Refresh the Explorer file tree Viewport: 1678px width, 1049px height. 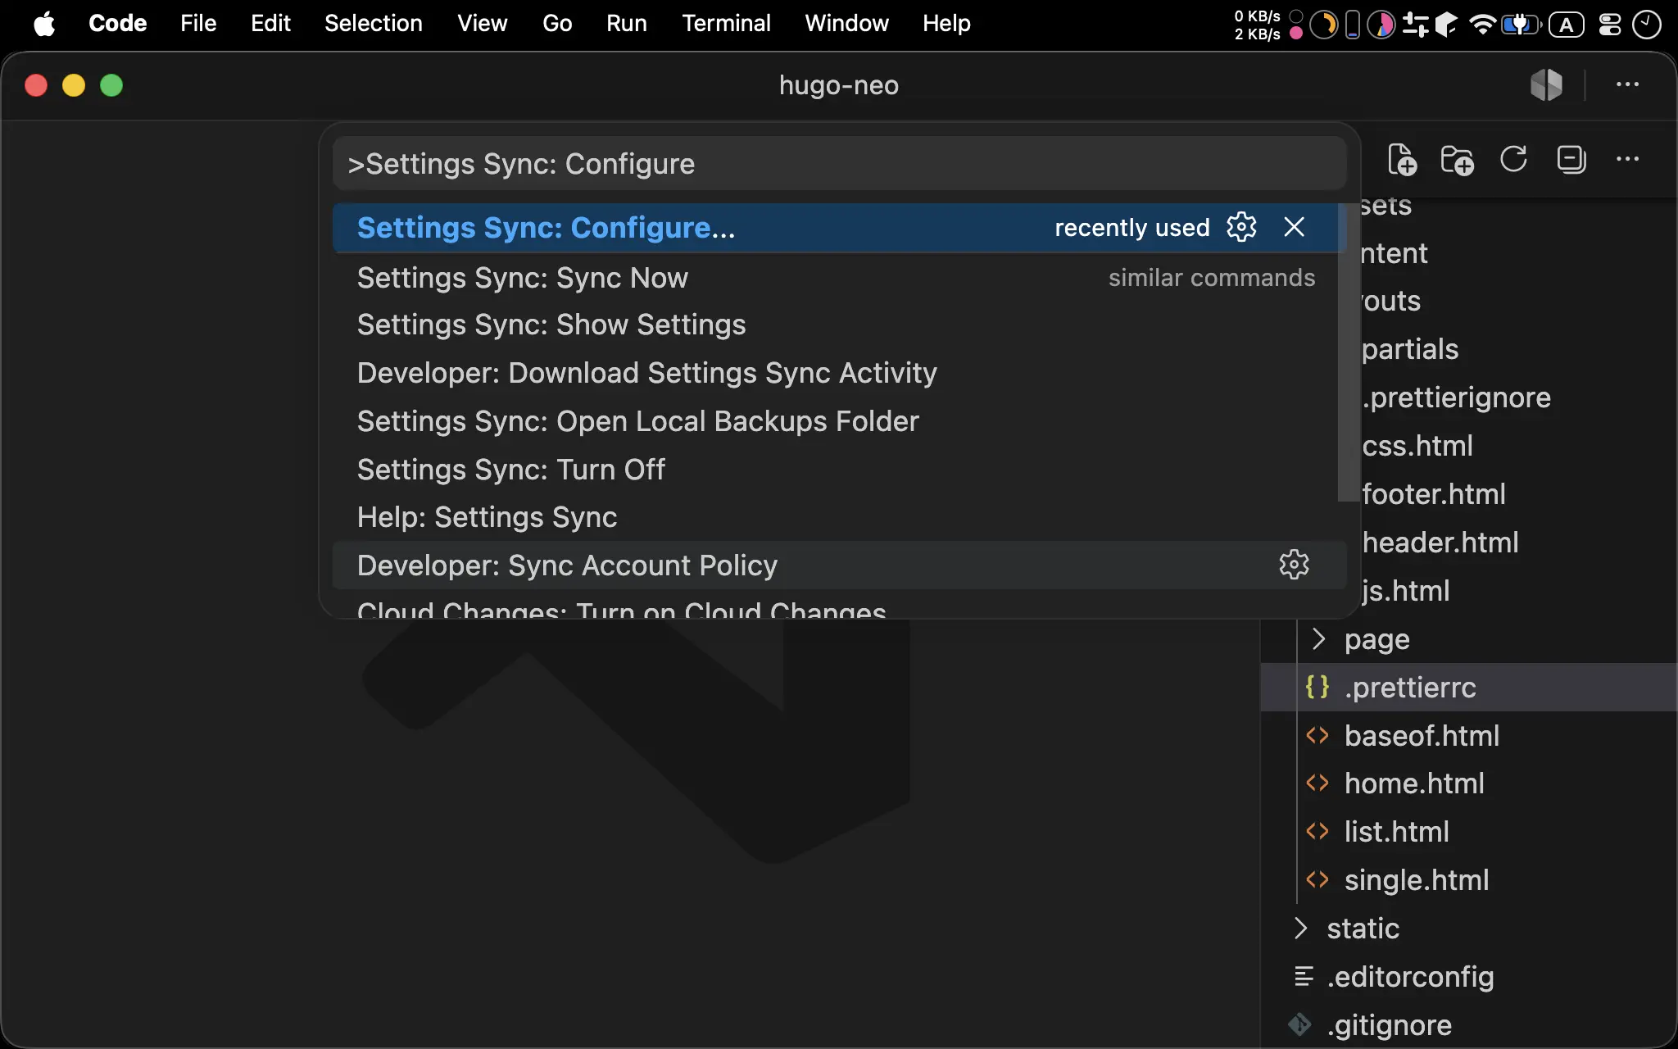click(1513, 159)
